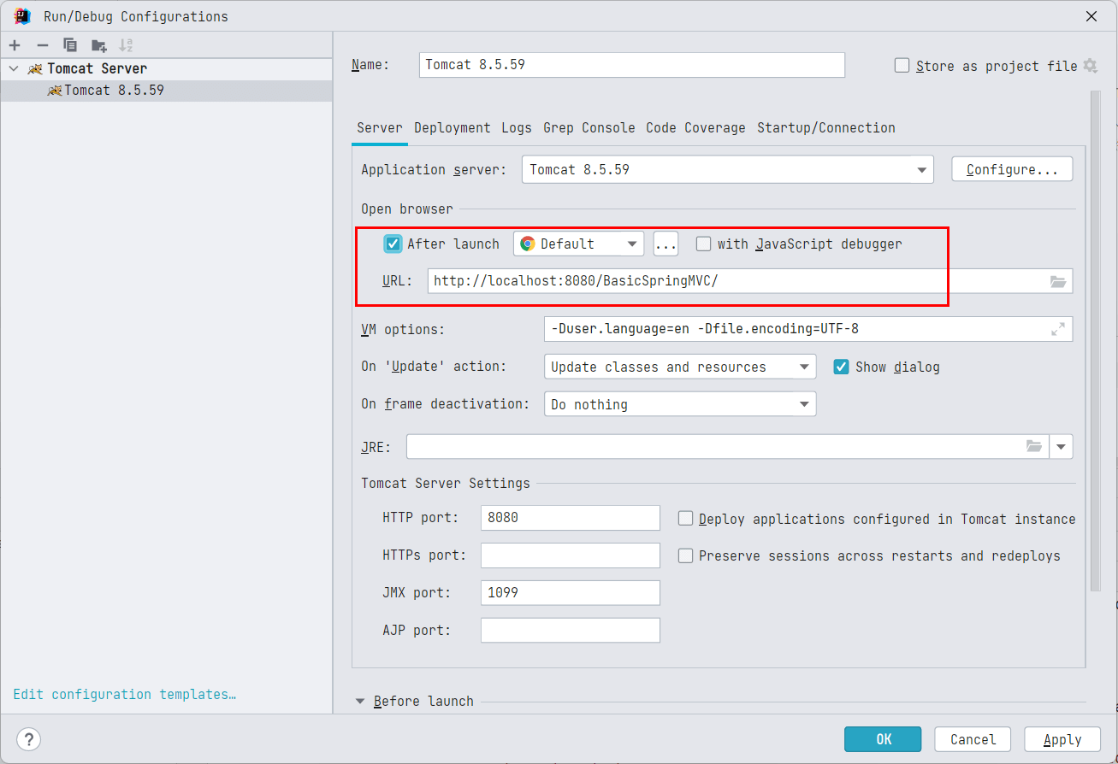Click the JMX port field
This screenshot has height=764, width=1118.
click(x=571, y=593)
